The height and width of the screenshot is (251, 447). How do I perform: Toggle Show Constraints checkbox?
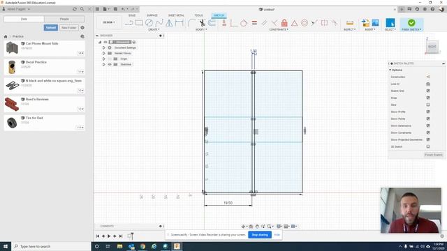[428, 132]
